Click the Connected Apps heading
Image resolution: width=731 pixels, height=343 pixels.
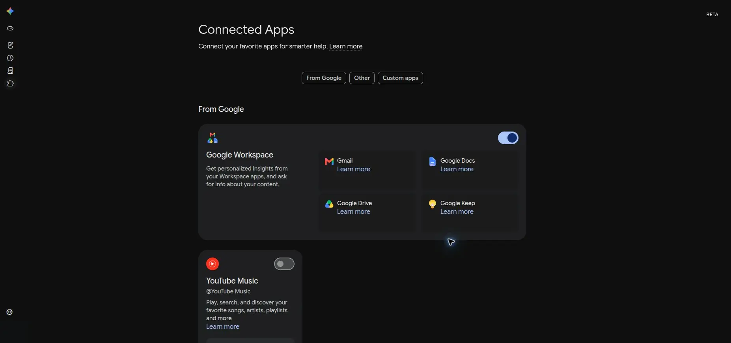click(246, 30)
